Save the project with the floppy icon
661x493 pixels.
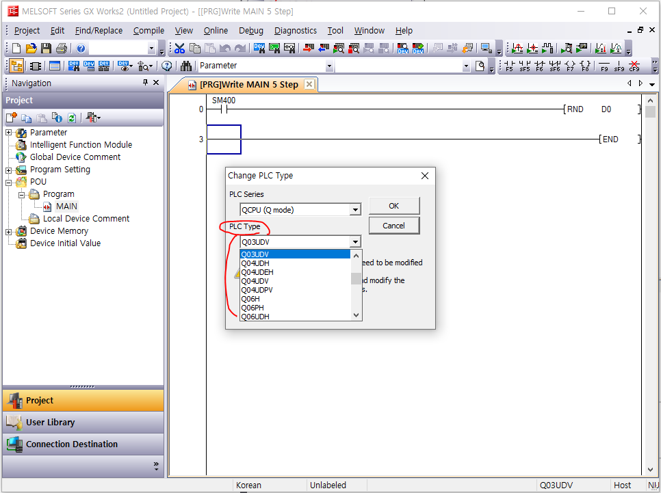coord(46,49)
